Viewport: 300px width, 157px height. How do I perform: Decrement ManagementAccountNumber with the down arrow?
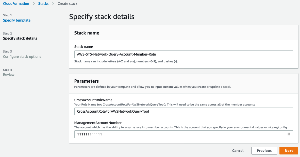(289, 135)
